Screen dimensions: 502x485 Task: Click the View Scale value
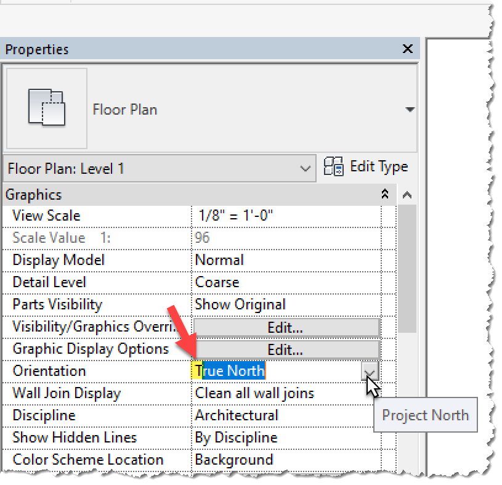coord(246,215)
